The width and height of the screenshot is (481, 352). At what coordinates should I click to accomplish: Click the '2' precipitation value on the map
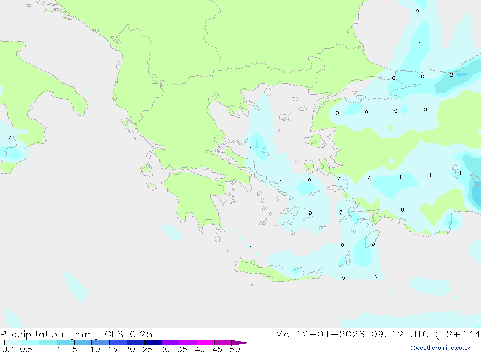pos(451,75)
